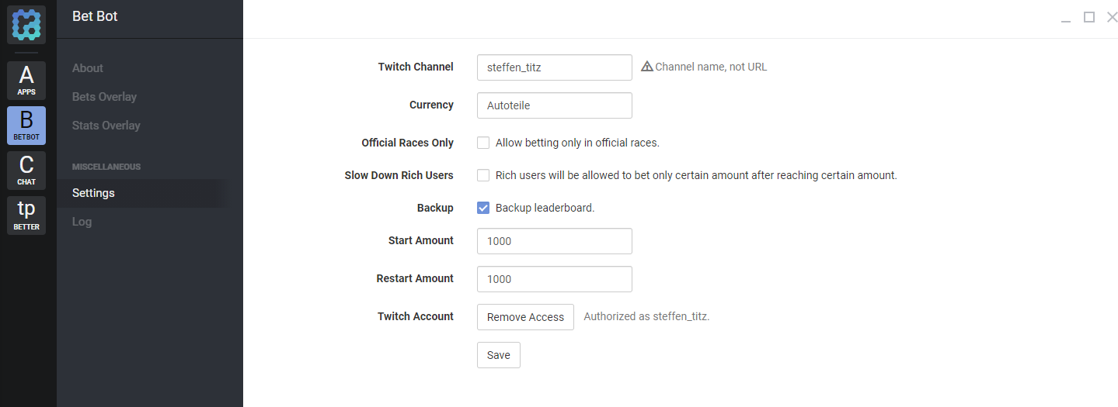Click into the Start Amount field
This screenshot has width=1118, height=407.
point(555,241)
